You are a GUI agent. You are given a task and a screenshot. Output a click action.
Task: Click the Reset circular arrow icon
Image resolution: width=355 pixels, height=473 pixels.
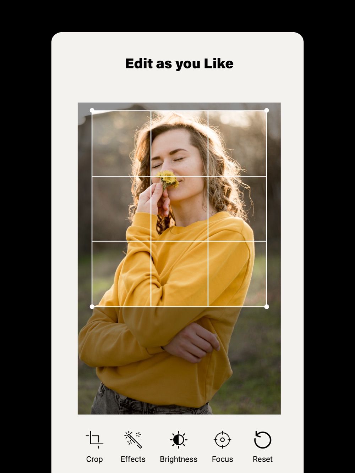(263, 440)
